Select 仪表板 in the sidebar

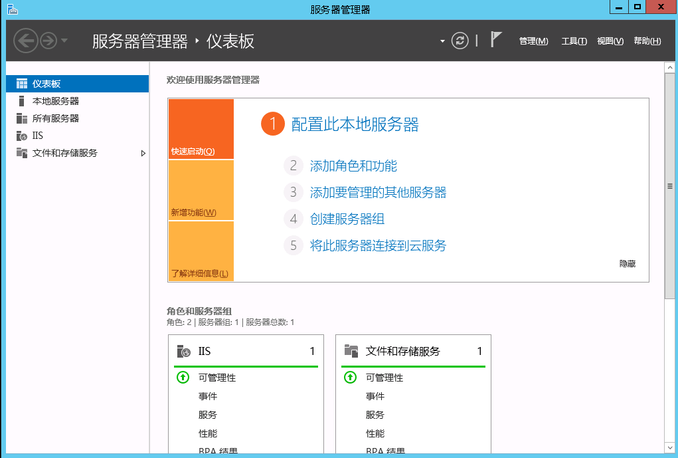pyautogui.click(x=78, y=84)
